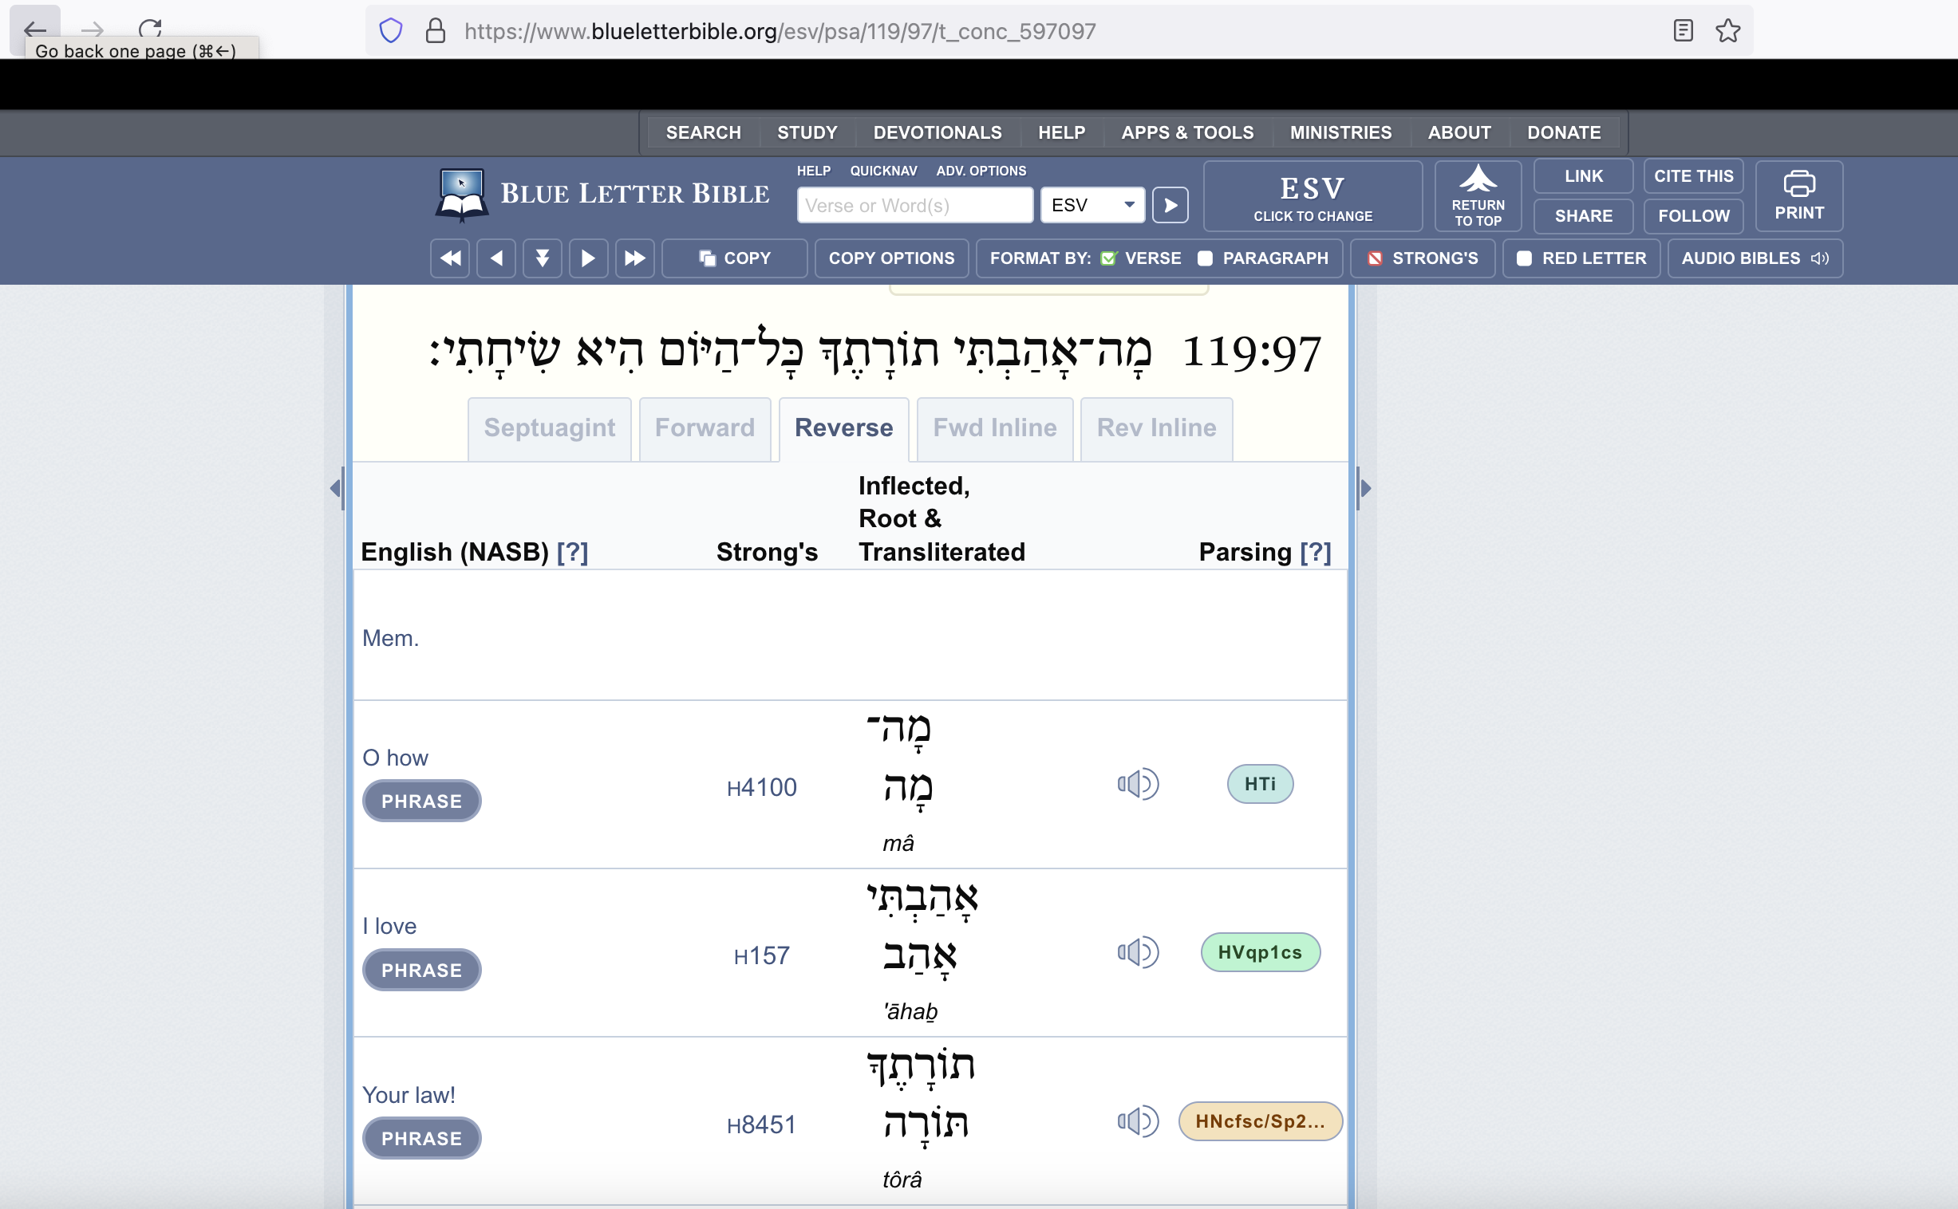The image size is (1958, 1209).
Task: Click PHRASE button under Your law!
Action: [x=421, y=1139]
